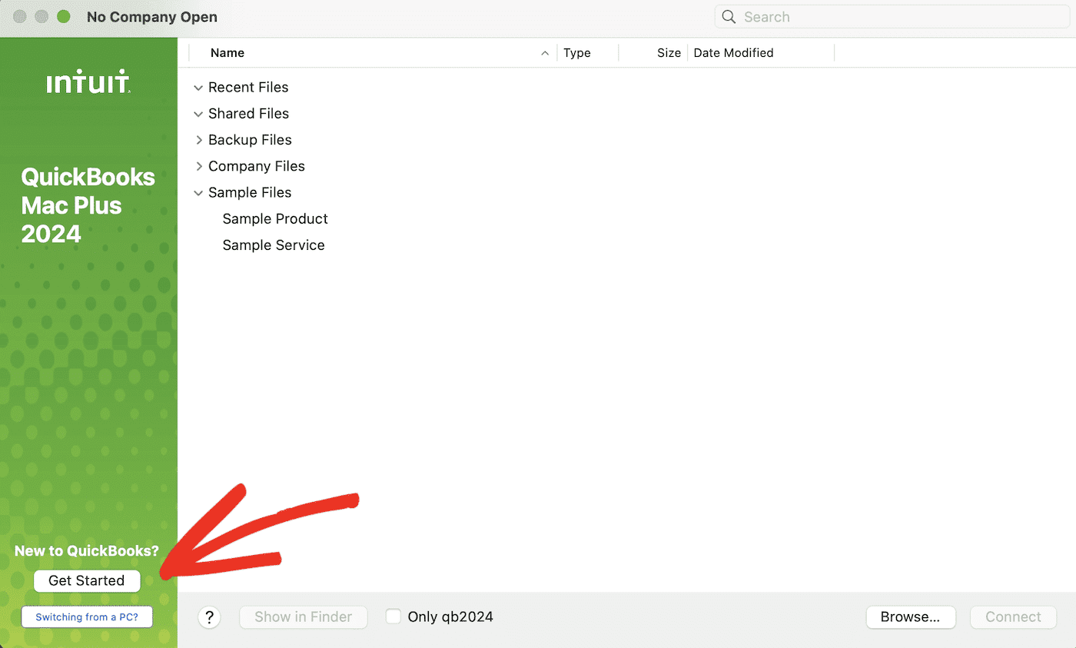The height and width of the screenshot is (648, 1076).
Task: Select the Sample Product file
Action: 275,219
